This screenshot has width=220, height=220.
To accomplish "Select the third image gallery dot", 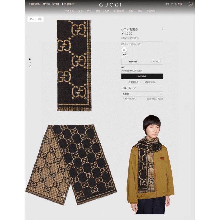I will click(x=30, y=66).
